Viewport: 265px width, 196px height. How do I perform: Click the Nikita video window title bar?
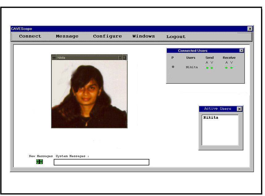(87, 58)
